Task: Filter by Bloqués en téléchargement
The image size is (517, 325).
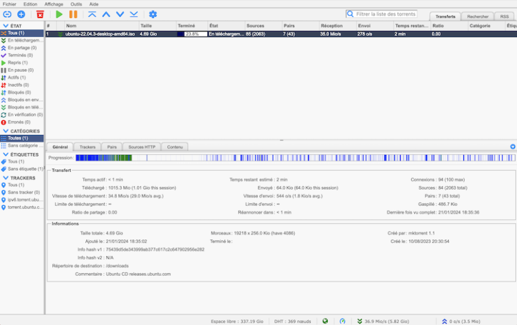Action: tap(21, 107)
